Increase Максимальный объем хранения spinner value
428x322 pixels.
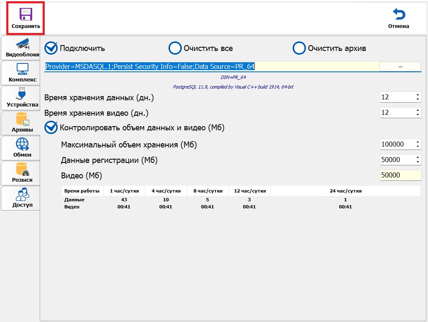pyautogui.click(x=418, y=142)
